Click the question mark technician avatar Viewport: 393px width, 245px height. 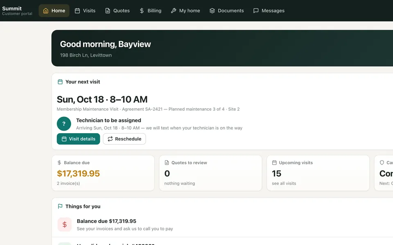[64, 124]
